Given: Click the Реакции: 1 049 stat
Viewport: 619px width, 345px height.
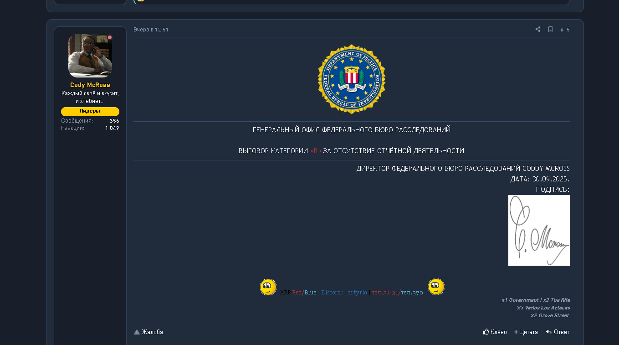Looking at the screenshot, I should point(90,128).
